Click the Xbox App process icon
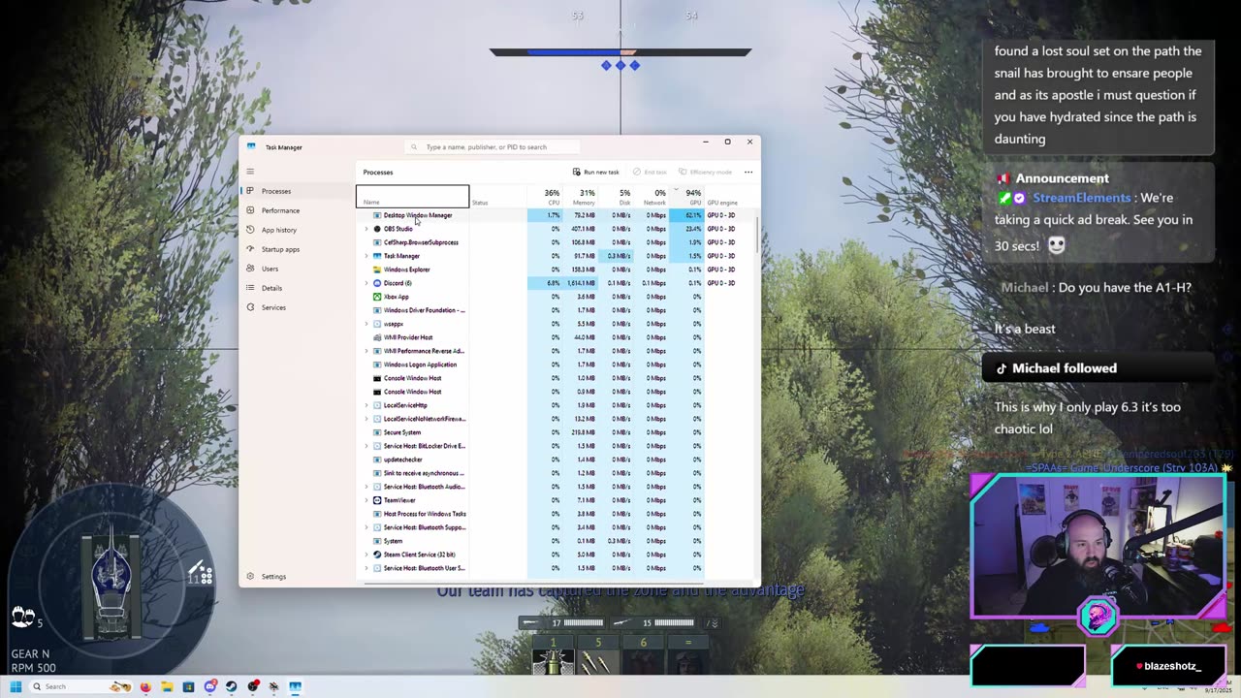 (377, 297)
